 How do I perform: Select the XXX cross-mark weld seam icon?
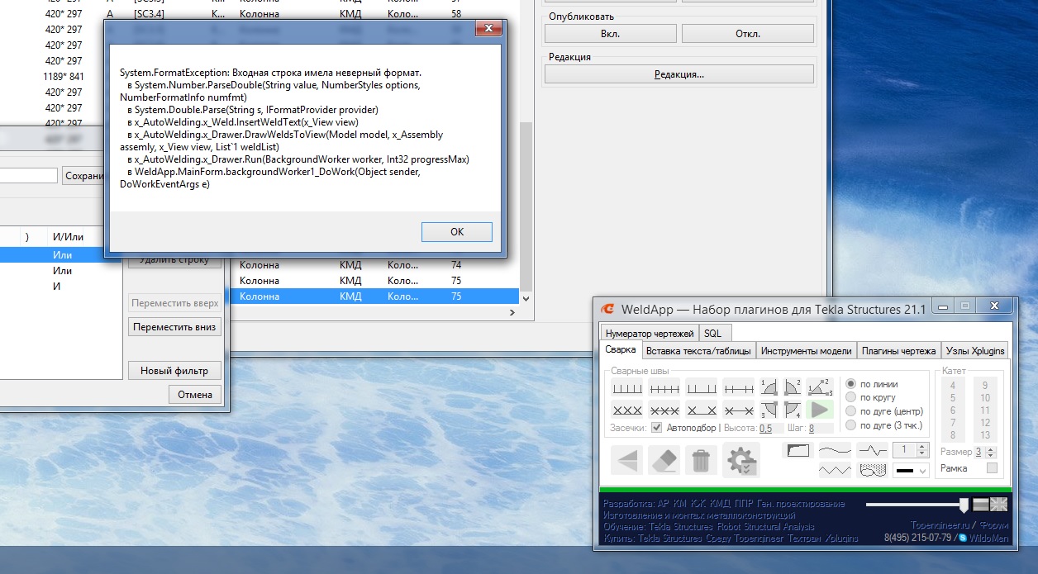627,409
